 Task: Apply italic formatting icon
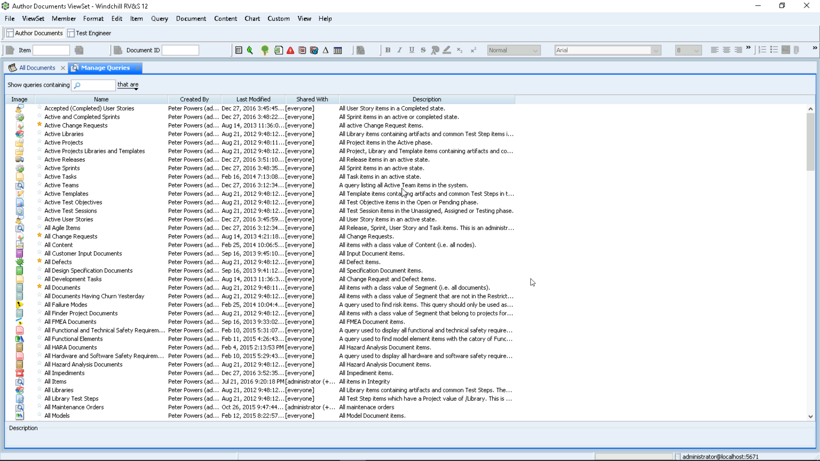(400, 50)
